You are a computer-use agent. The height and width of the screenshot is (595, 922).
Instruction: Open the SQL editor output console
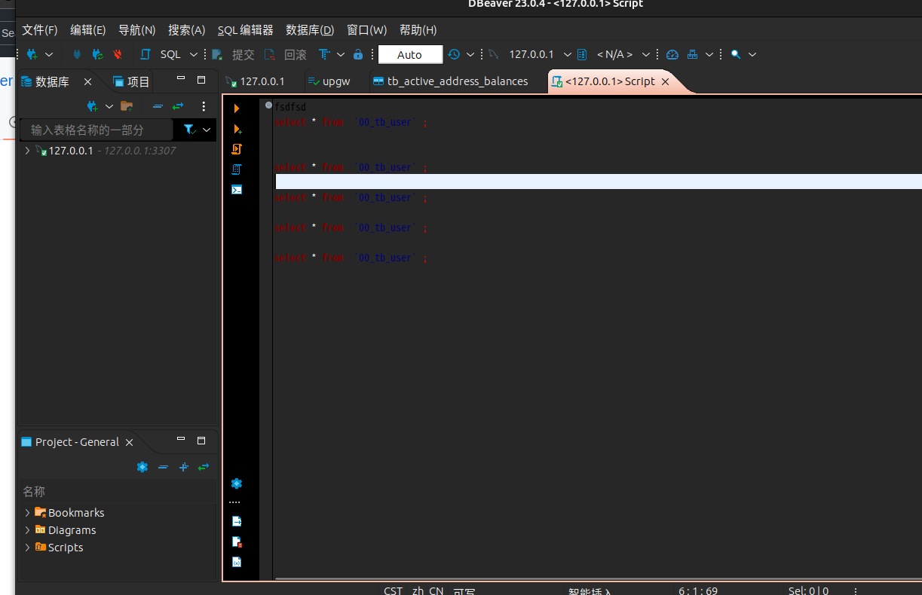coord(237,190)
